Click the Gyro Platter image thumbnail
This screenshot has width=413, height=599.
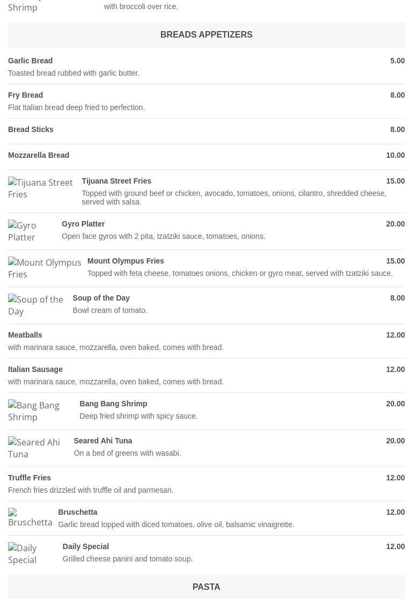click(x=31, y=231)
